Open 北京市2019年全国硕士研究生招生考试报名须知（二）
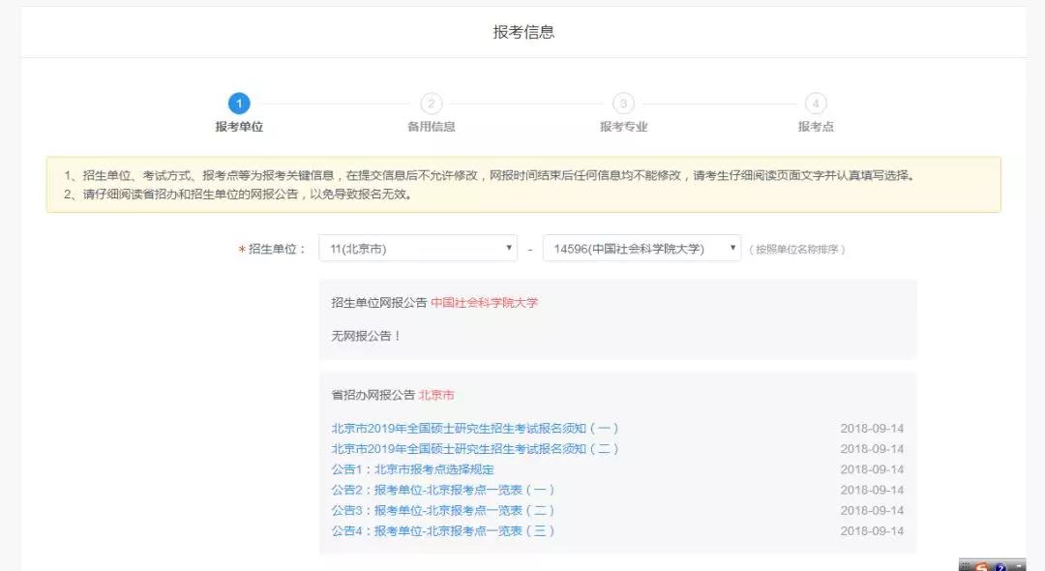The image size is (1045, 571). pyautogui.click(x=474, y=448)
